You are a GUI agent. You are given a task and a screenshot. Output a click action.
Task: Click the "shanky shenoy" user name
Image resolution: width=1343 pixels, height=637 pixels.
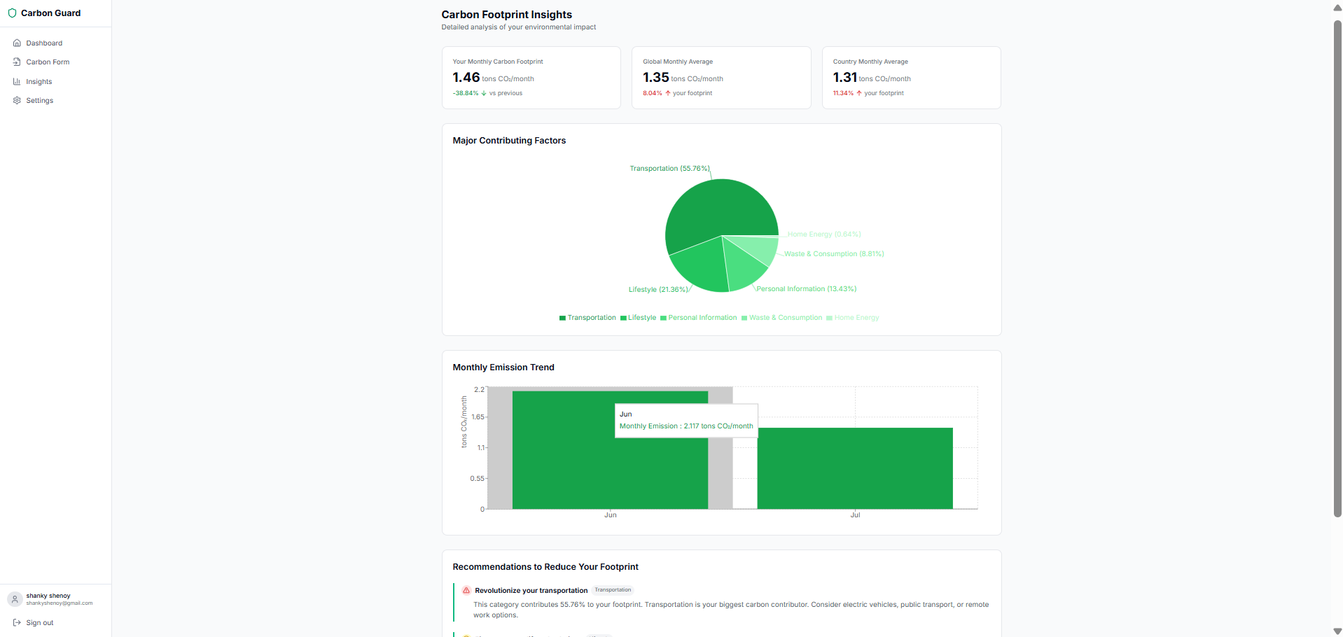[48, 596]
